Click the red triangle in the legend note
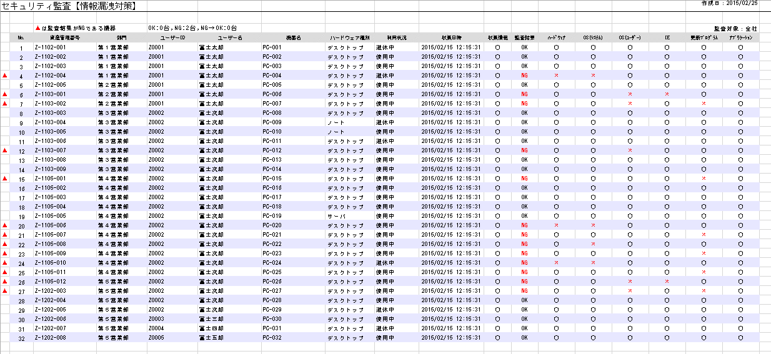This screenshot has height=354, width=771. coord(37,28)
